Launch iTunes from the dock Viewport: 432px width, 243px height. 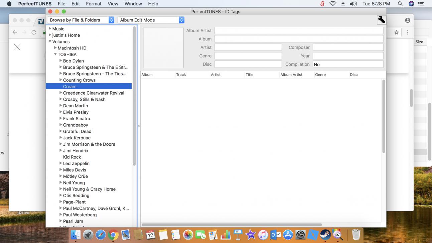pos(263,235)
